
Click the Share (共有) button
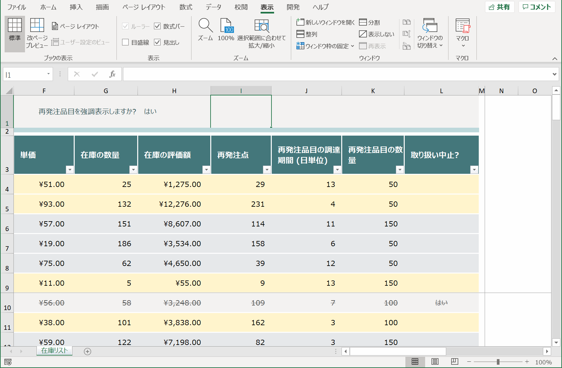(x=499, y=7)
